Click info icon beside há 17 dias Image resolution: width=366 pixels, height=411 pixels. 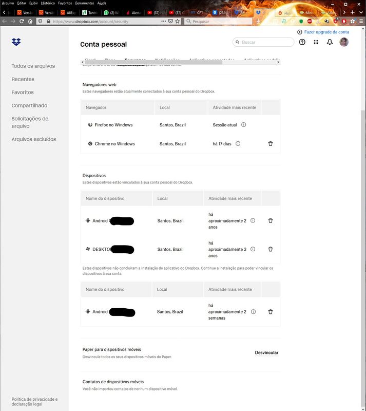point(238,144)
